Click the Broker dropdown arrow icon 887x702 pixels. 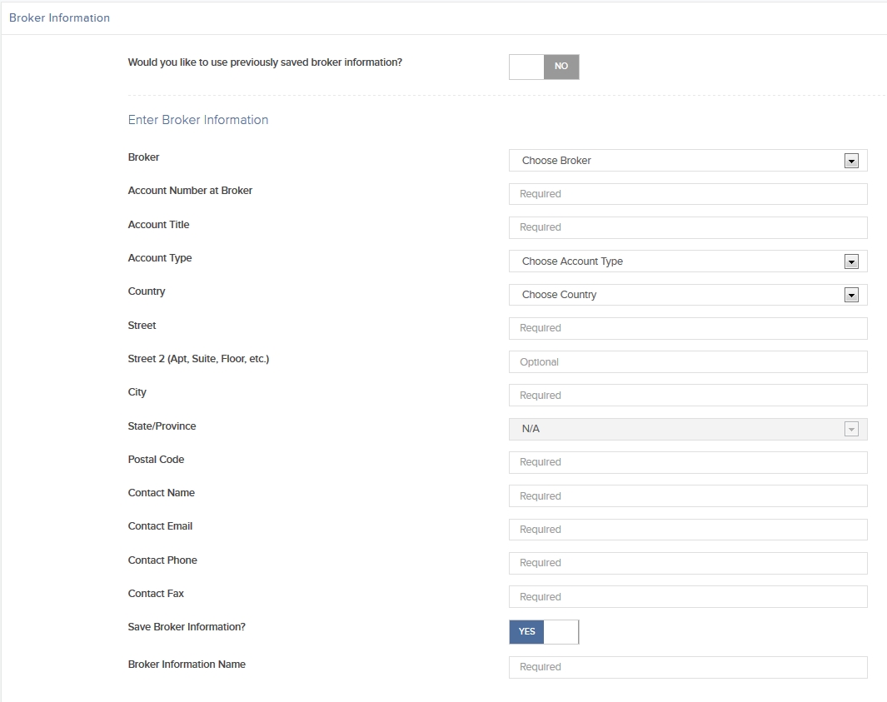pos(851,162)
